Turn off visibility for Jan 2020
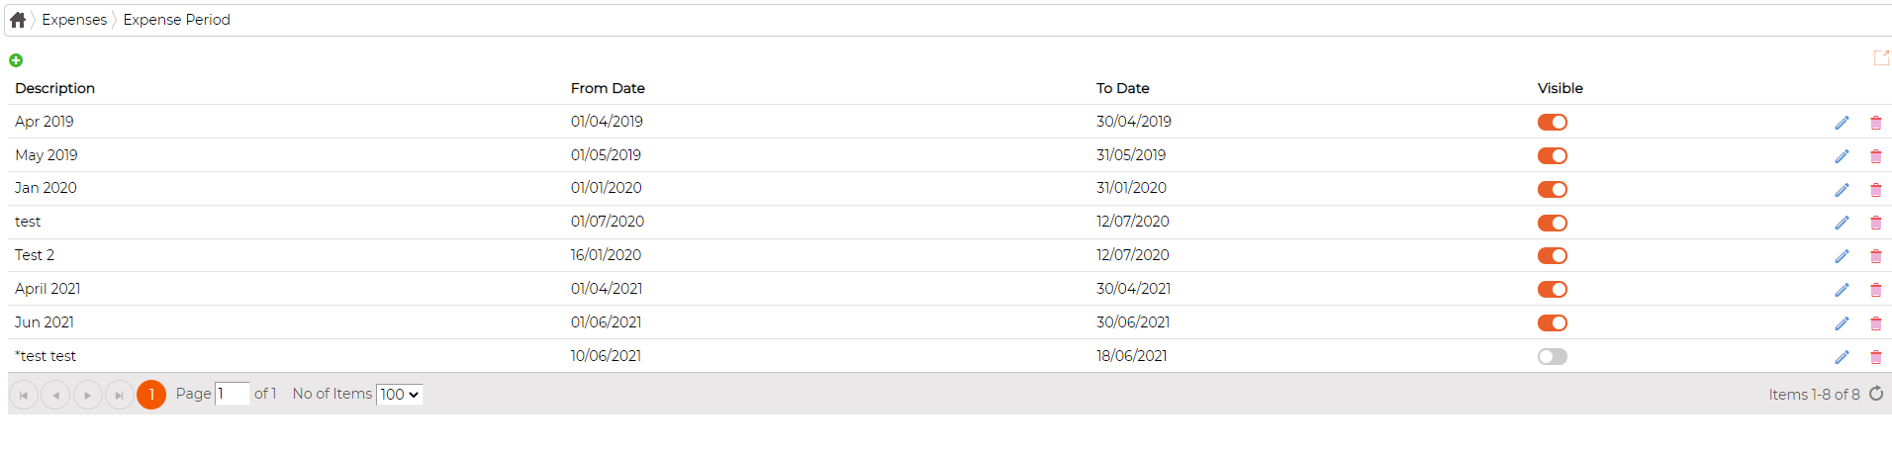Image resolution: width=1892 pixels, height=457 pixels. (1552, 189)
